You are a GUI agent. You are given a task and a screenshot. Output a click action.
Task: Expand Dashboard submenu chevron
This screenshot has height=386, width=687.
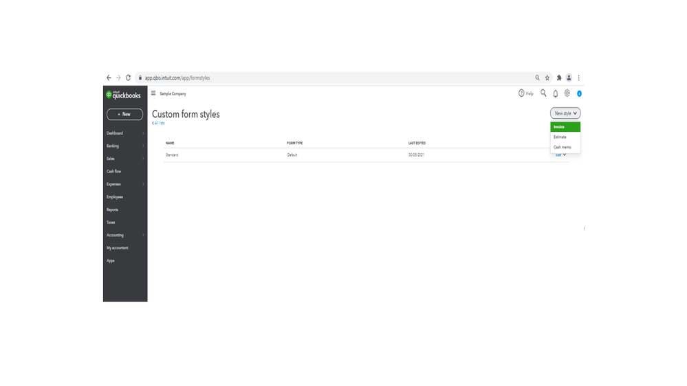pos(143,133)
